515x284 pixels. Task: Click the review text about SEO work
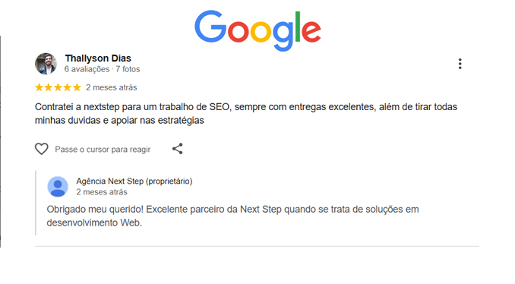(x=246, y=114)
